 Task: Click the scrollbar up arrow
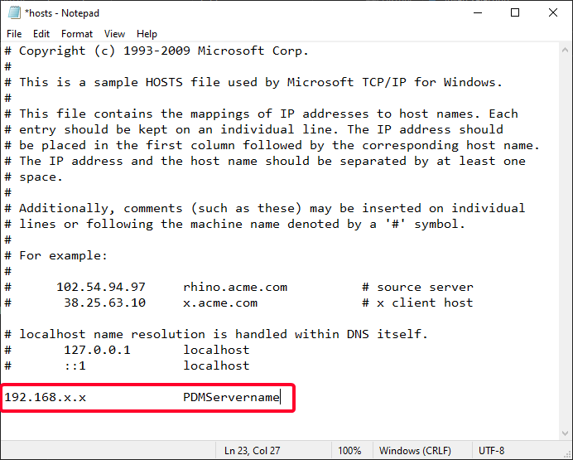565,50
